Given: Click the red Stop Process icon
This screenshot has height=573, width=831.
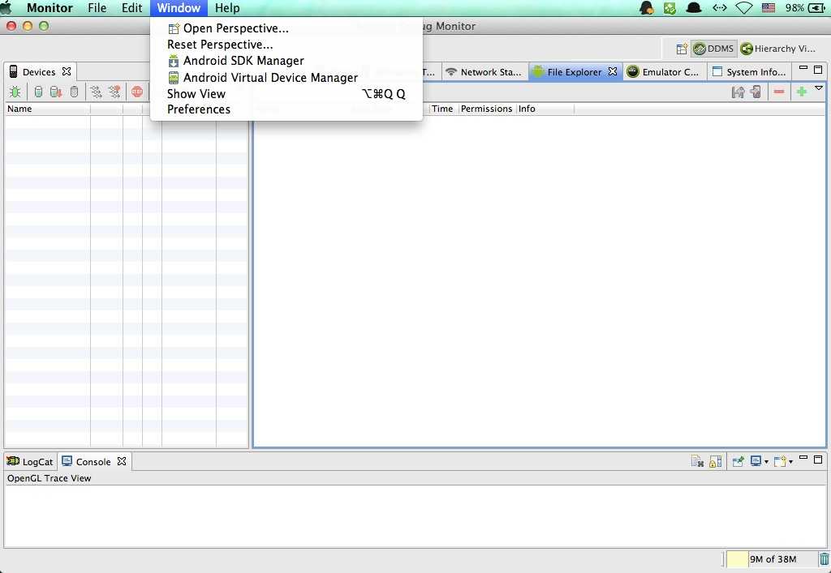Looking at the screenshot, I should pyautogui.click(x=137, y=92).
